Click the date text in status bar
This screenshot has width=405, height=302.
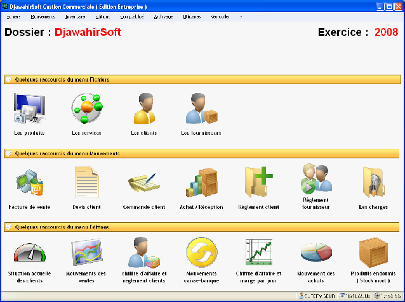point(359,296)
